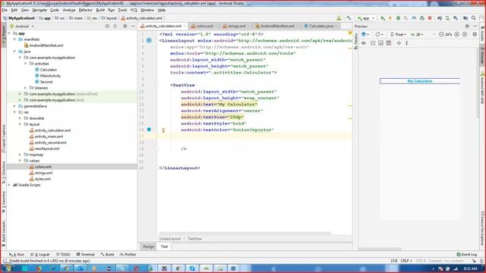Viewport: 486px width, 273px height.
Task: Open the Event Log
Action: coord(467,255)
